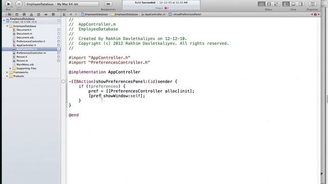
Task: Show the Breakpoint navigator
Action: point(46,14)
